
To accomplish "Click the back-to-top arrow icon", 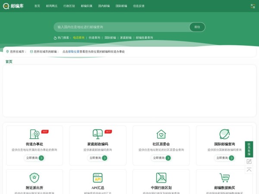I will pos(249,170).
